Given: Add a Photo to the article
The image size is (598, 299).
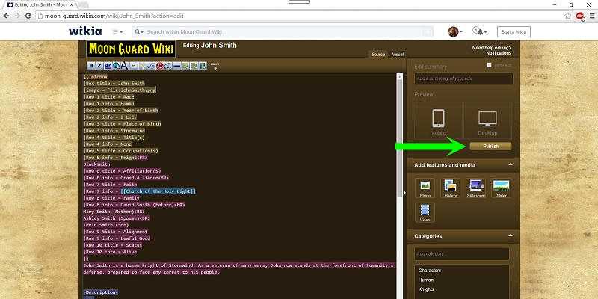Looking at the screenshot, I should click(425, 188).
